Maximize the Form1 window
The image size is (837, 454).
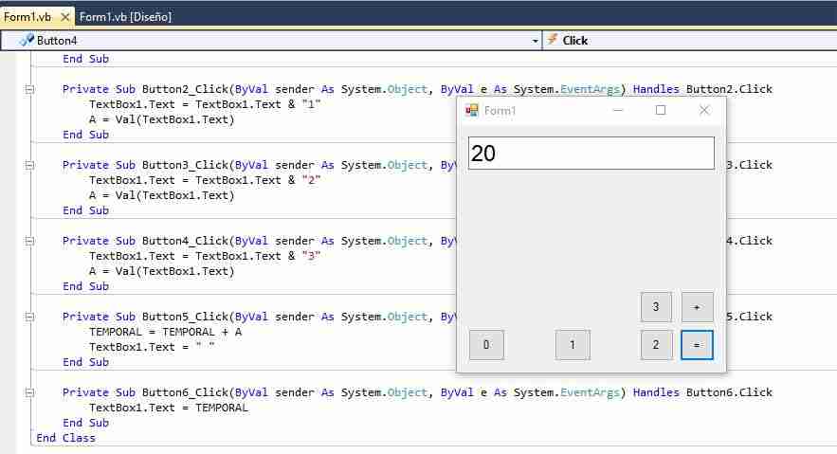click(661, 110)
